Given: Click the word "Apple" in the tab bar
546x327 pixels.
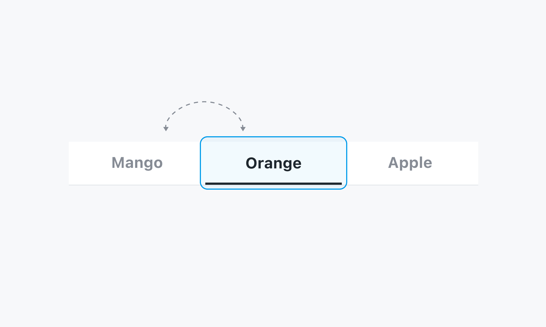Looking at the screenshot, I should pyautogui.click(x=410, y=163).
